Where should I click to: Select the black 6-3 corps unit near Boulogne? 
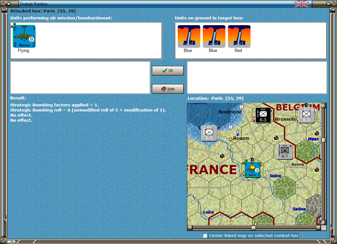[263, 115]
